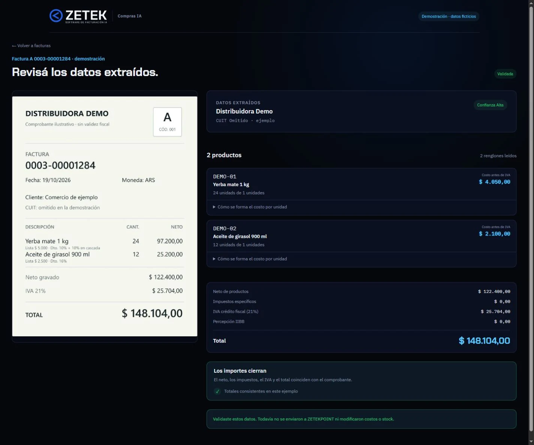Select Factura A 0003-00001284 · demostración breadcrumb text
The image size is (534, 445).
(x=58, y=59)
